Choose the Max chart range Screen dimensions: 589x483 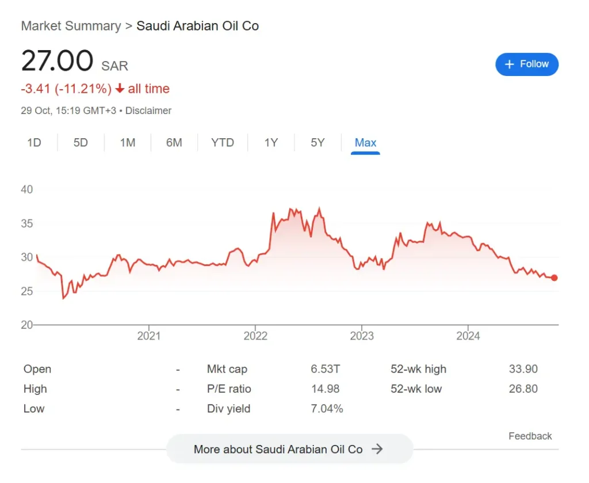pos(365,143)
